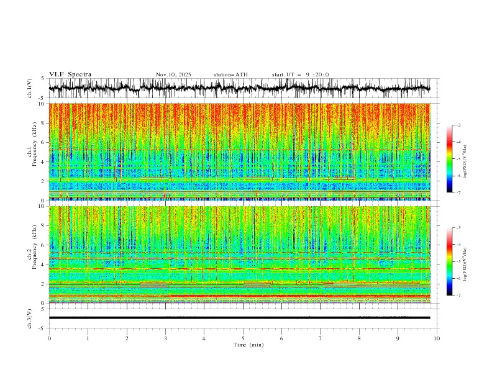The image size is (492, 380).
Task: Click the '-7' tick on ch.1 colorbar
Action: point(458,192)
